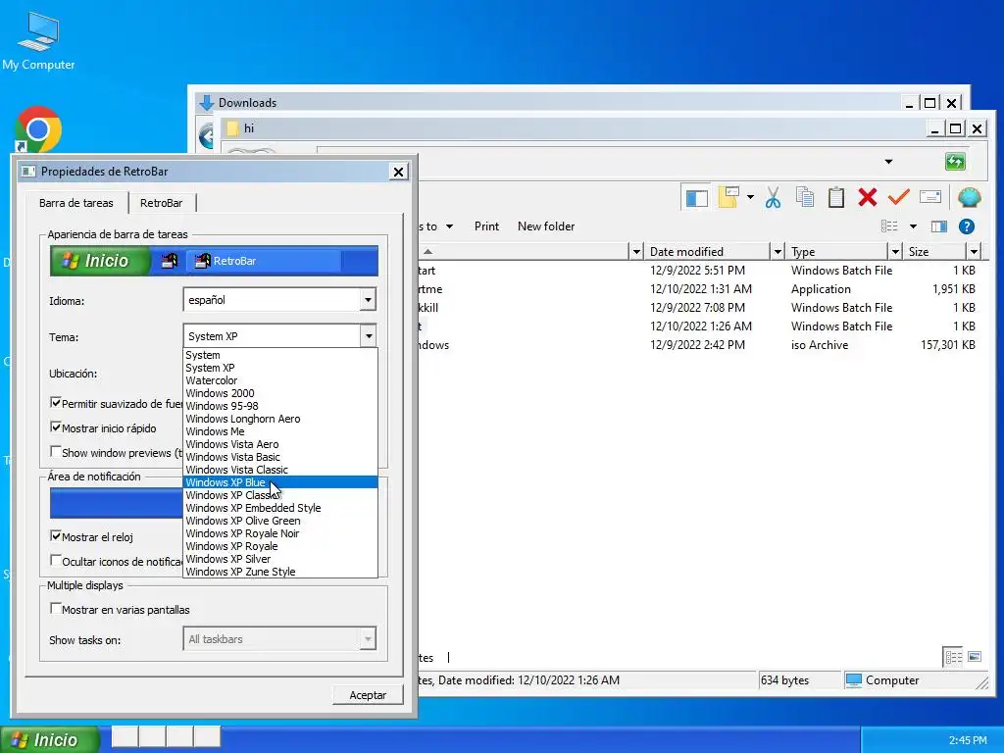1004x753 pixels.
Task: Click the New folder button
Action: point(545,226)
